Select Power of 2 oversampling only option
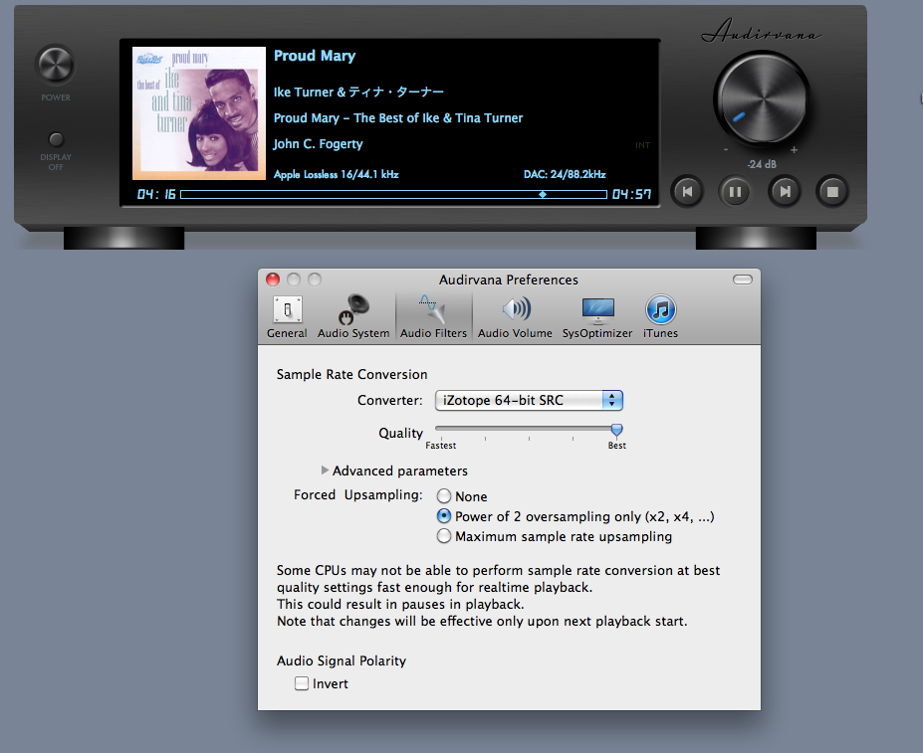Viewport: 923px width, 753px height. tap(444, 516)
